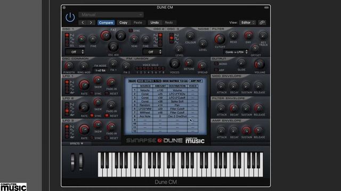
Task: Click the Compare button
Action: click(106, 22)
